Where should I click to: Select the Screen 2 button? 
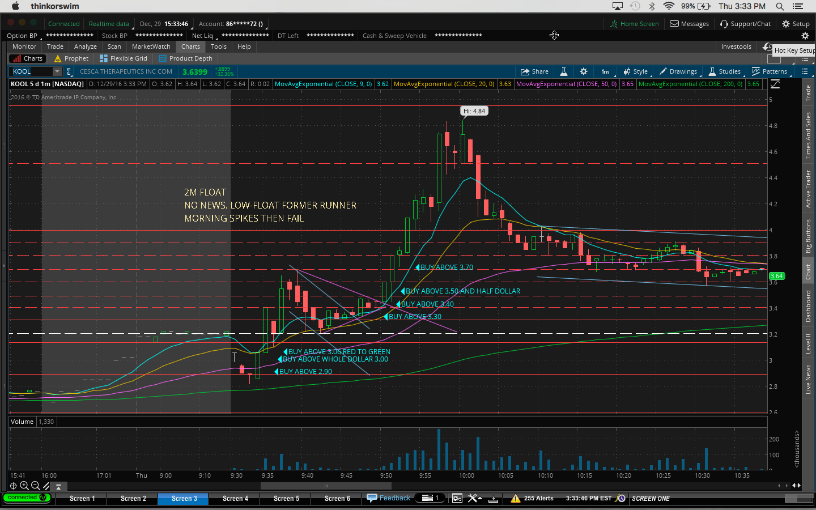tap(133, 499)
